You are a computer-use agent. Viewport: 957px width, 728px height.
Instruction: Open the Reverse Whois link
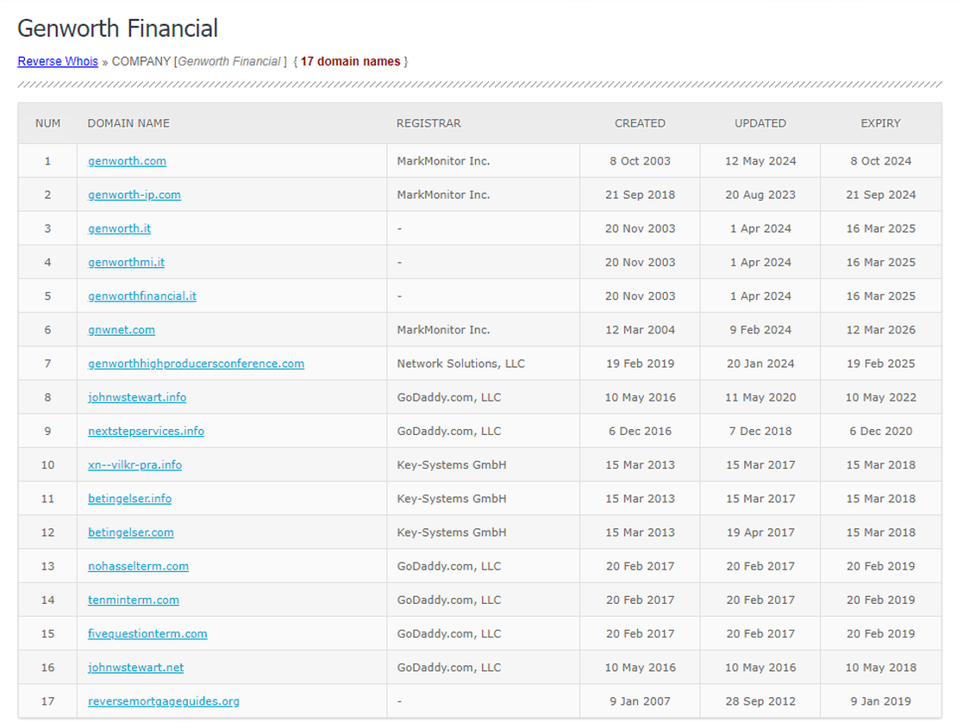(x=58, y=61)
